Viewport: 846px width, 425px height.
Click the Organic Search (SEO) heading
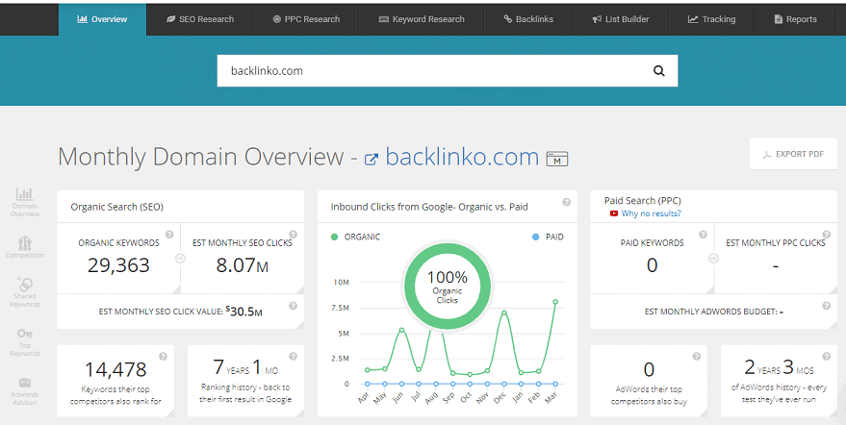coord(117,207)
